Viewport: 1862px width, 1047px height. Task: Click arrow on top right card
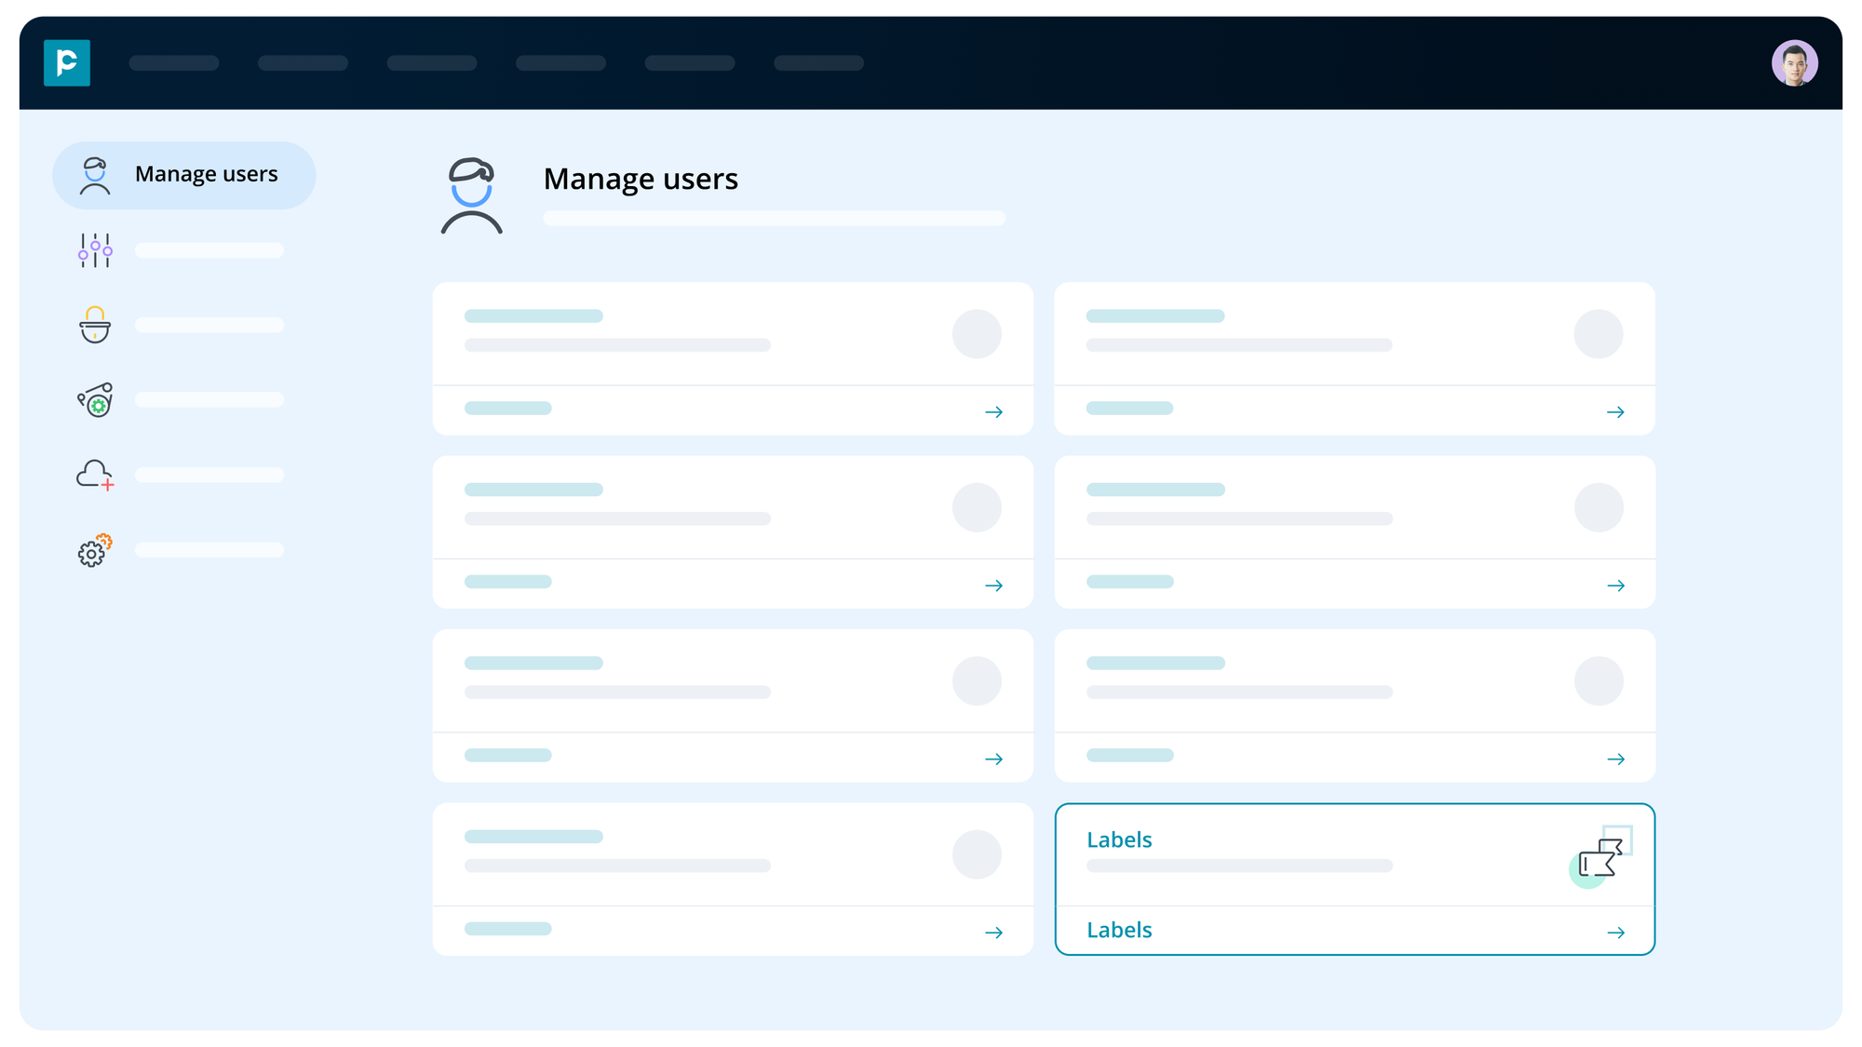(x=1615, y=411)
